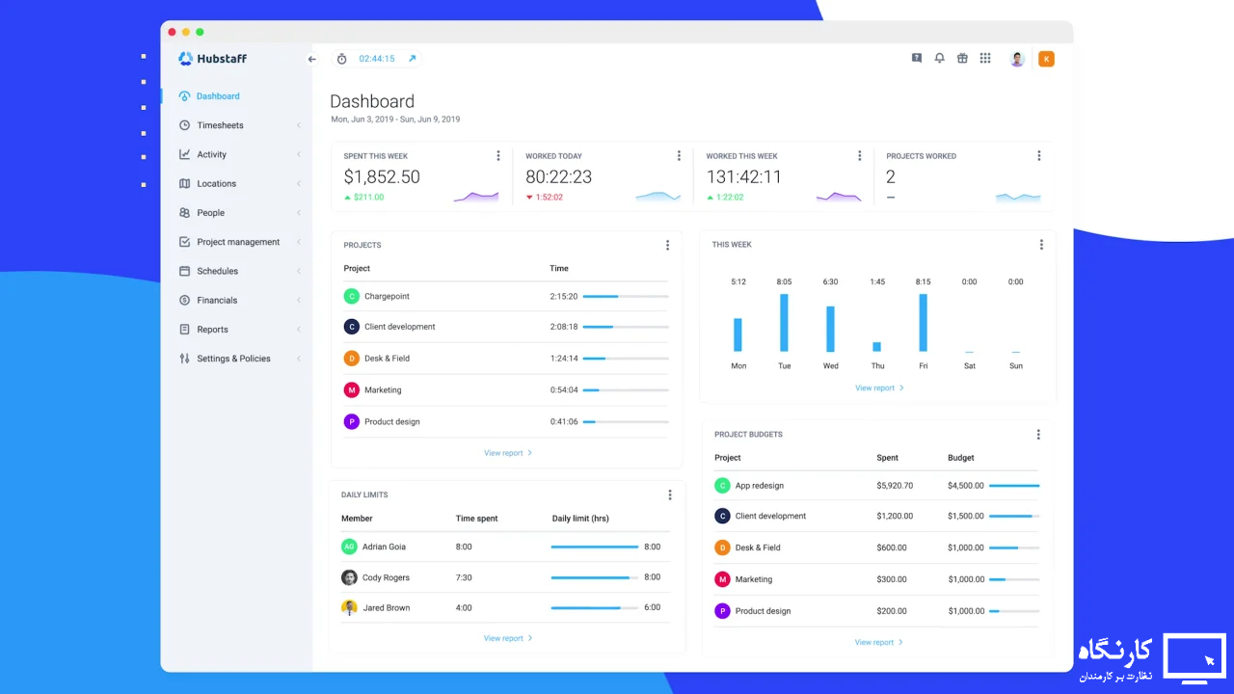Open Worked Today card options menu
1234x694 pixels.
click(679, 155)
